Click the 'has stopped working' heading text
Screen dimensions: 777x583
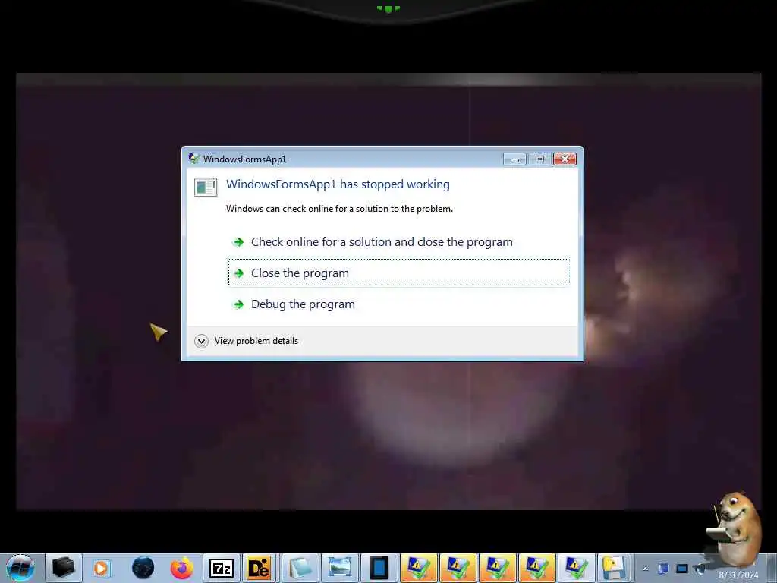338,184
